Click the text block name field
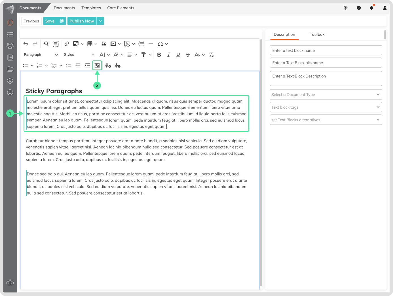 326,50
